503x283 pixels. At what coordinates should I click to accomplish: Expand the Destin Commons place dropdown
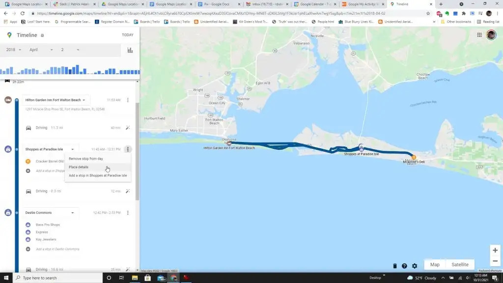tap(73, 213)
